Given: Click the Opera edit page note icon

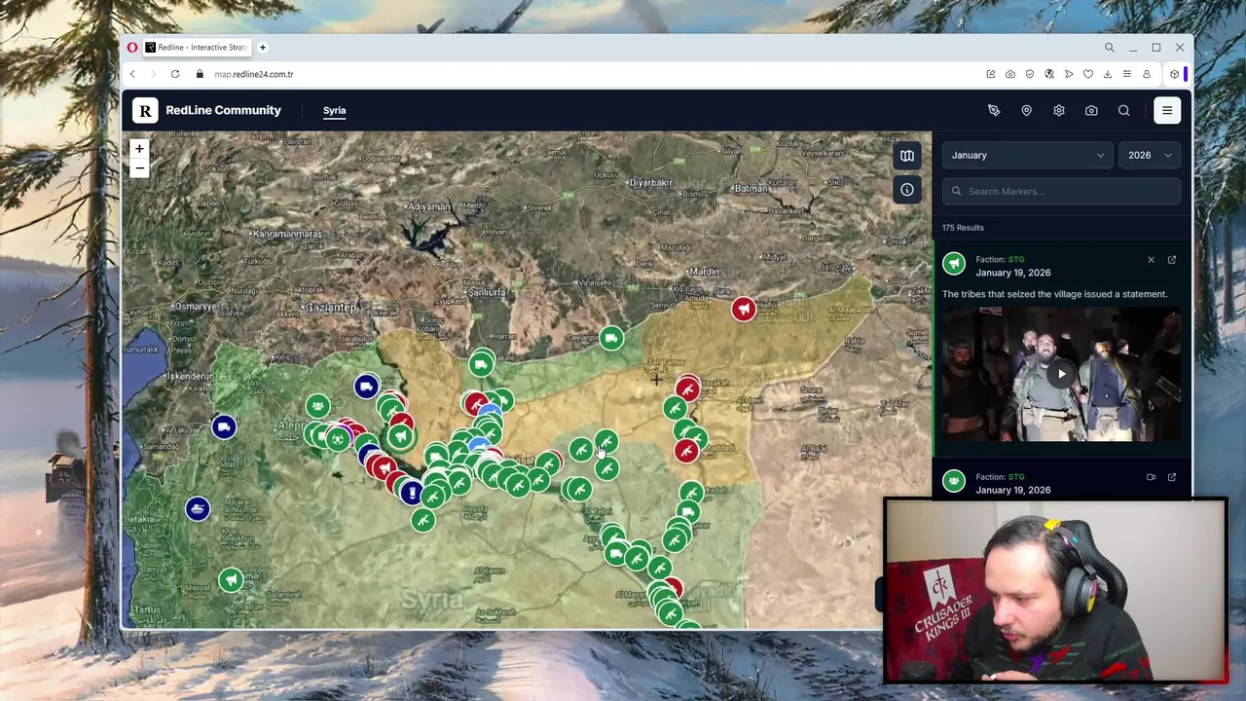Looking at the screenshot, I should pos(991,74).
